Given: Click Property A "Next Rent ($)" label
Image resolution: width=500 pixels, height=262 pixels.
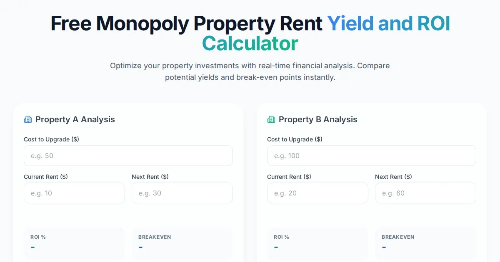Looking at the screenshot, I should point(150,177).
